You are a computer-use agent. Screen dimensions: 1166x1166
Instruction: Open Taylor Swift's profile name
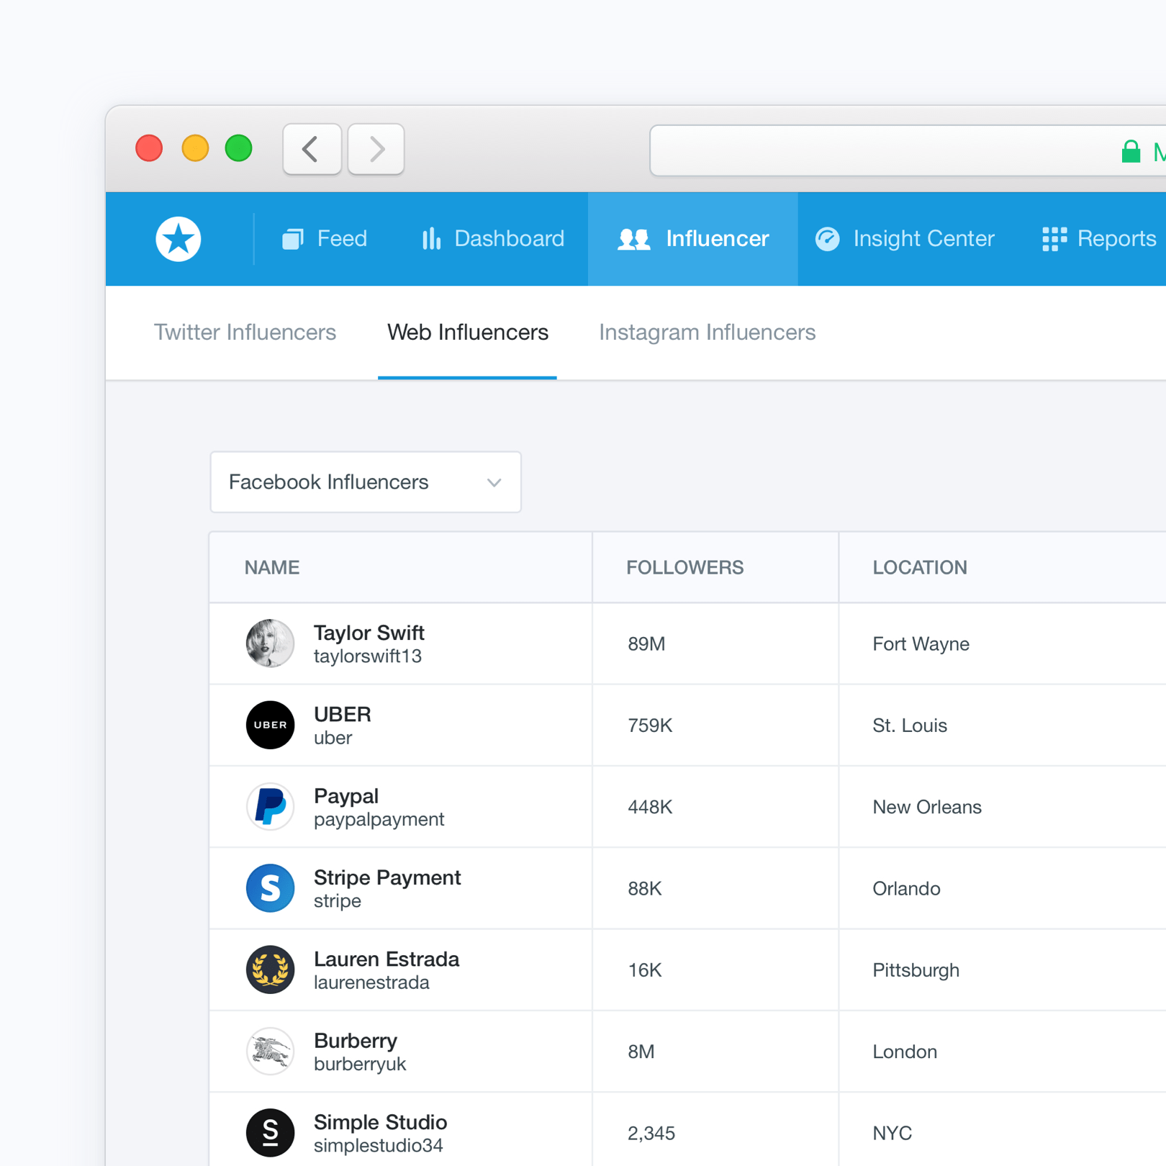(x=369, y=633)
